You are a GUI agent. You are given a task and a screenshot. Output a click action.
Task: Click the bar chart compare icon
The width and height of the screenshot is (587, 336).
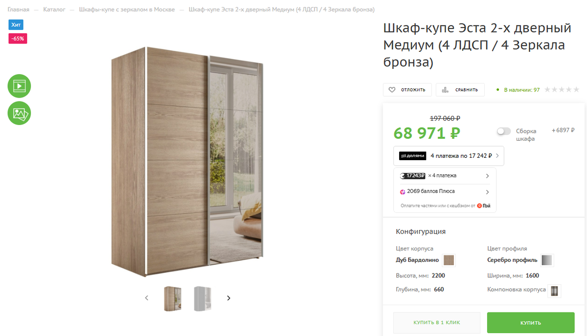coord(445,90)
